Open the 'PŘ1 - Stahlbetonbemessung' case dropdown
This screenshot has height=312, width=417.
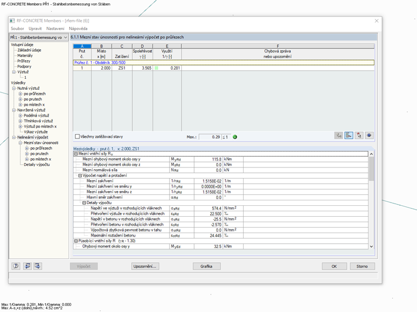[x=39, y=37]
